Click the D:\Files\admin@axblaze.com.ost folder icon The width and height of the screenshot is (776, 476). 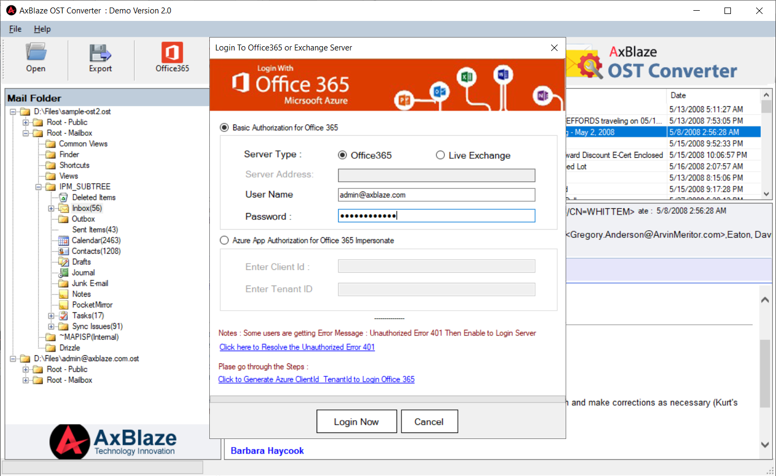[x=25, y=358]
